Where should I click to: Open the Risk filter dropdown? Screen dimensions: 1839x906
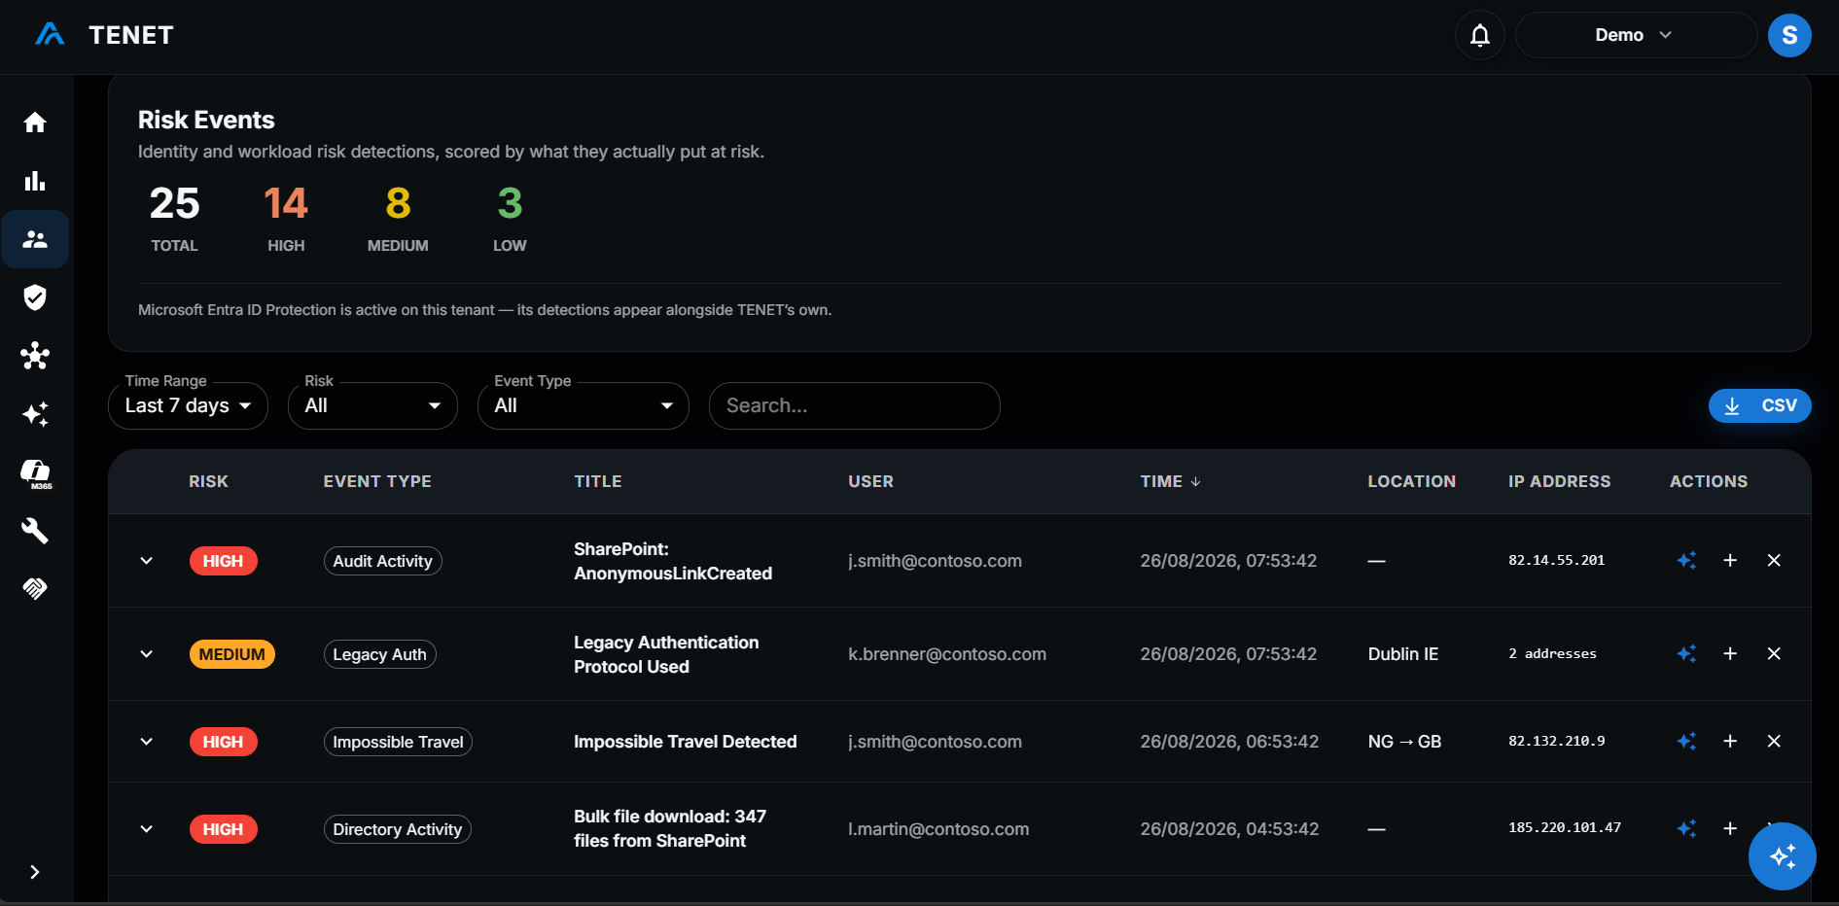372,405
